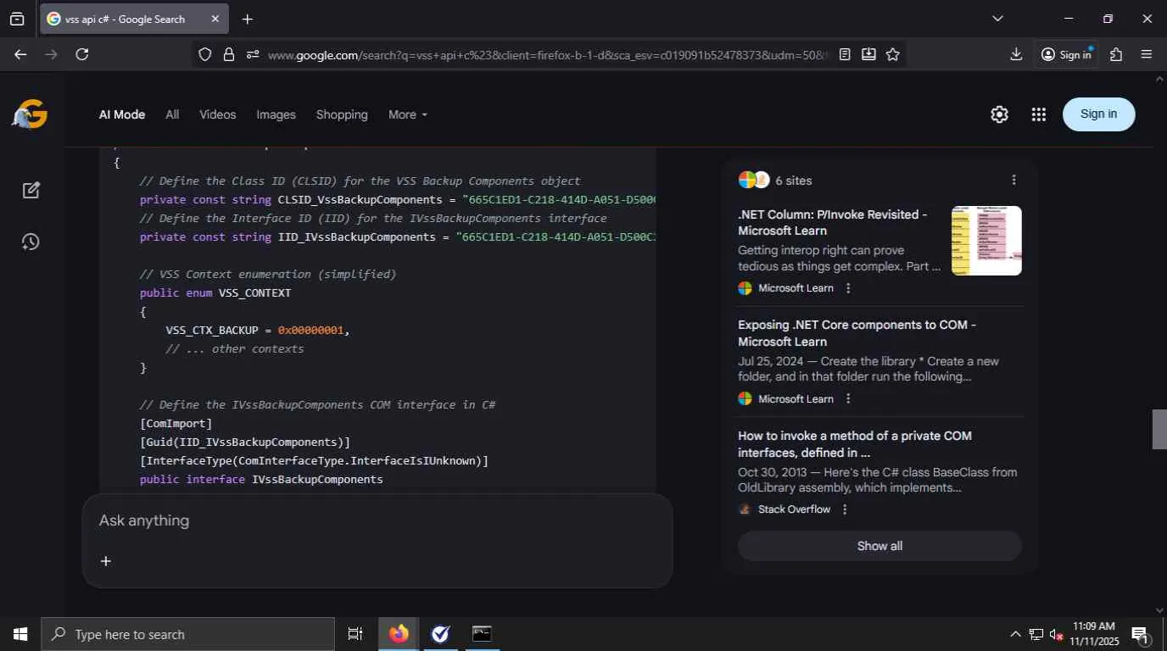Open 'Exposing .NET Core components to COM' link
The width and height of the screenshot is (1167, 651).
(x=857, y=333)
